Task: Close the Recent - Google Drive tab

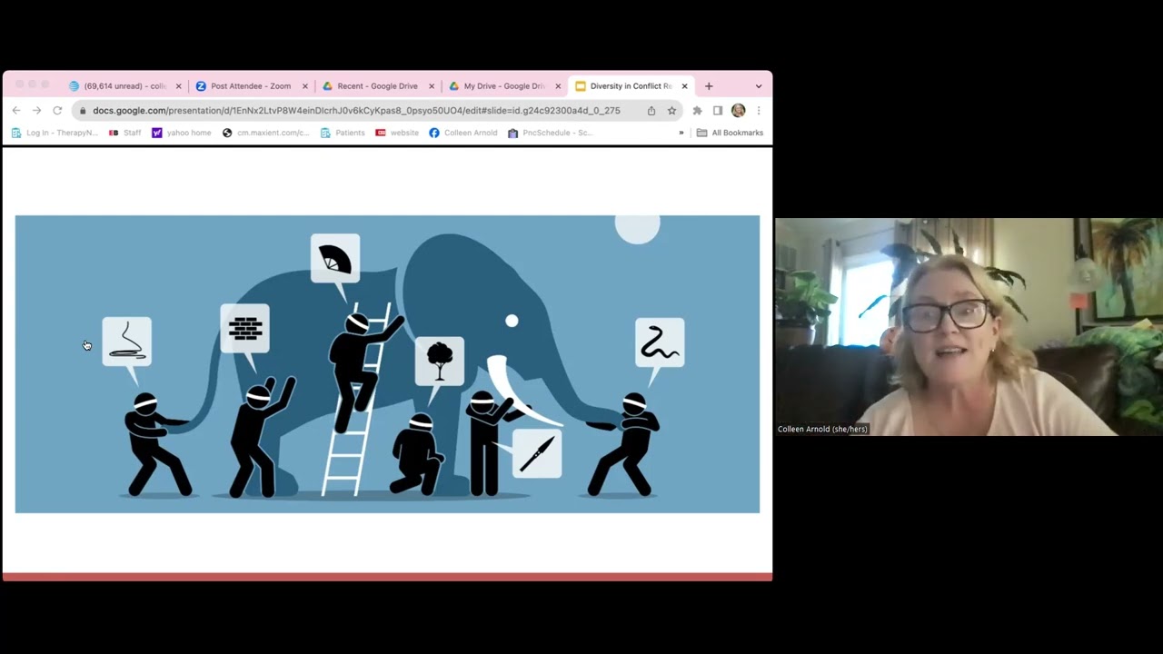Action: pyautogui.click(x=432, y=86)
